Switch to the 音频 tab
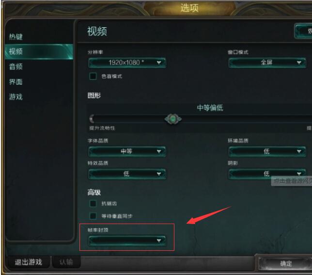 point(16,66)
